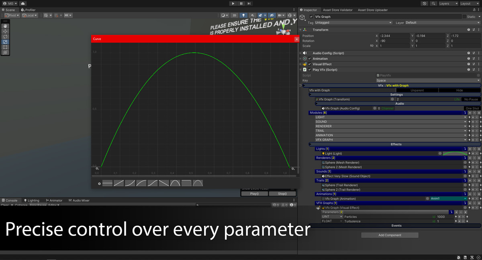
Task: Switch to the Profiler tab
Action: coord(28,10)
